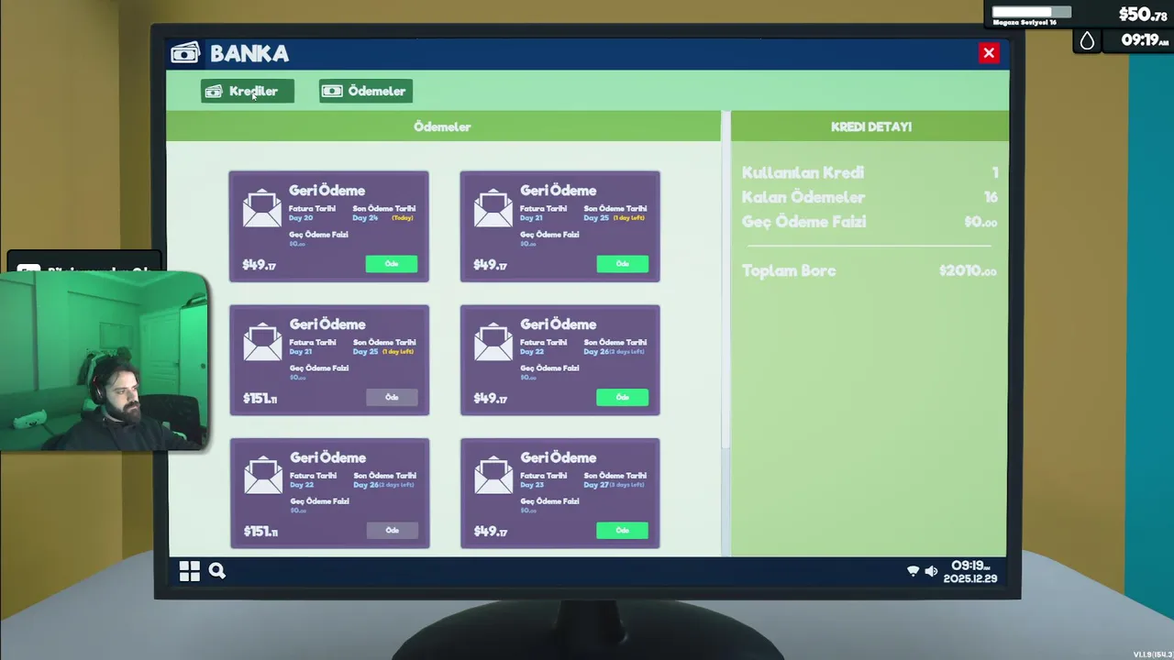The height and width of the screenshot is (660, 1174).
Task: Click the speaker volume icon in the in-game tray
Action: tap(931, 571)
